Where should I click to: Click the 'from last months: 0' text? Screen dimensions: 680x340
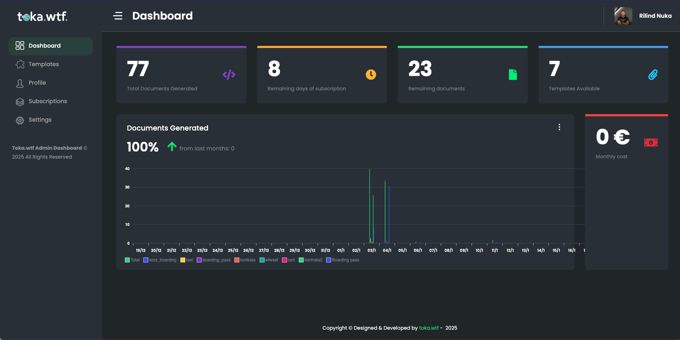[207, 149]
